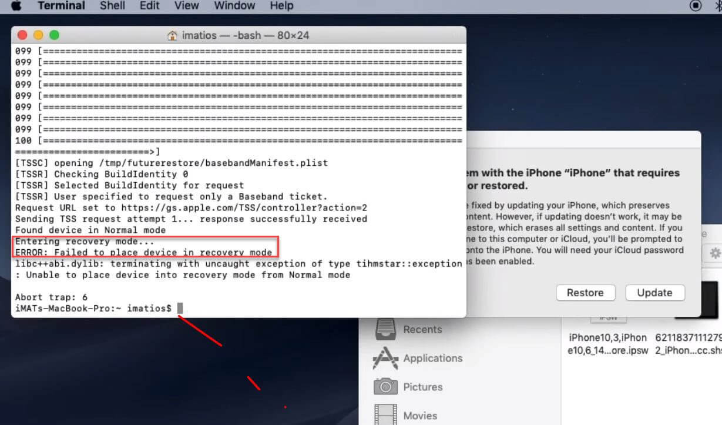Click the bash prompt cursor in Terminal
The image size is (722, 425).
(x=180, y=307)
